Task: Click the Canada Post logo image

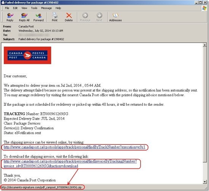Action: [27, 55]
